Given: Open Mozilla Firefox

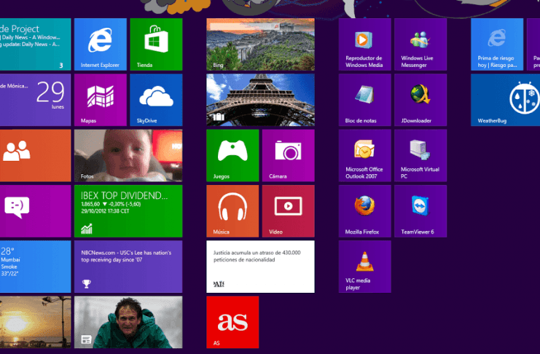Looking at the screenshot, I should pyautogui.click(x=364, y=211).
